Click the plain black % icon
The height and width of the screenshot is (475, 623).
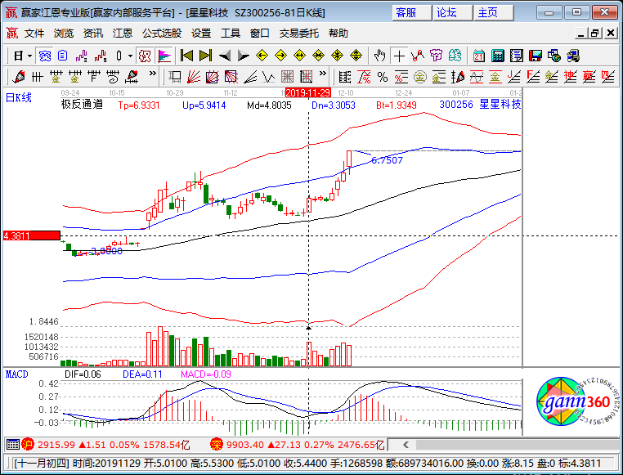(x=383, y=77)
